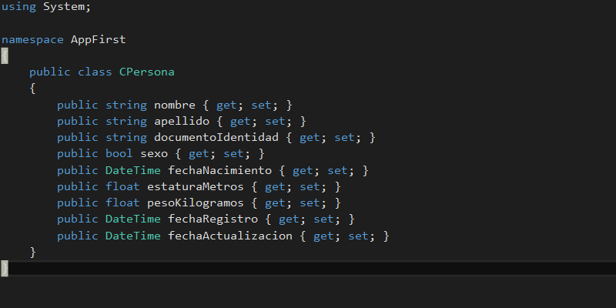Click the highlighted closing brace on the last line
This screenshot has height=308, width=616.
(5, 268)
